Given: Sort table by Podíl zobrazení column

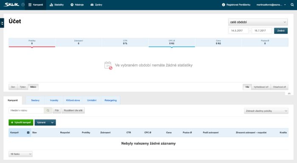Looking at the screenshot, I should (210, 132).
